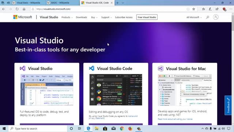Share this page icon

point(217,9)
